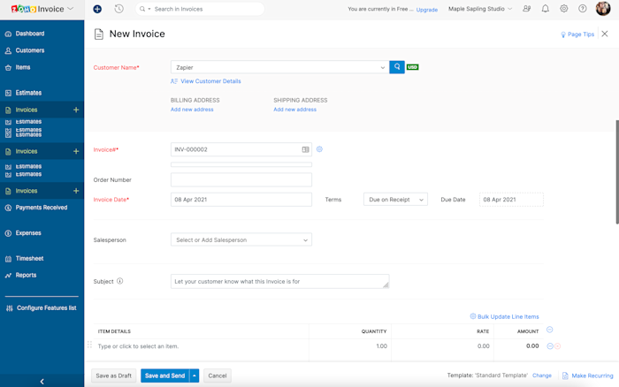Open Customers in the sidebar
Viewport: 619px width, 387px height.
coord(30,50)
